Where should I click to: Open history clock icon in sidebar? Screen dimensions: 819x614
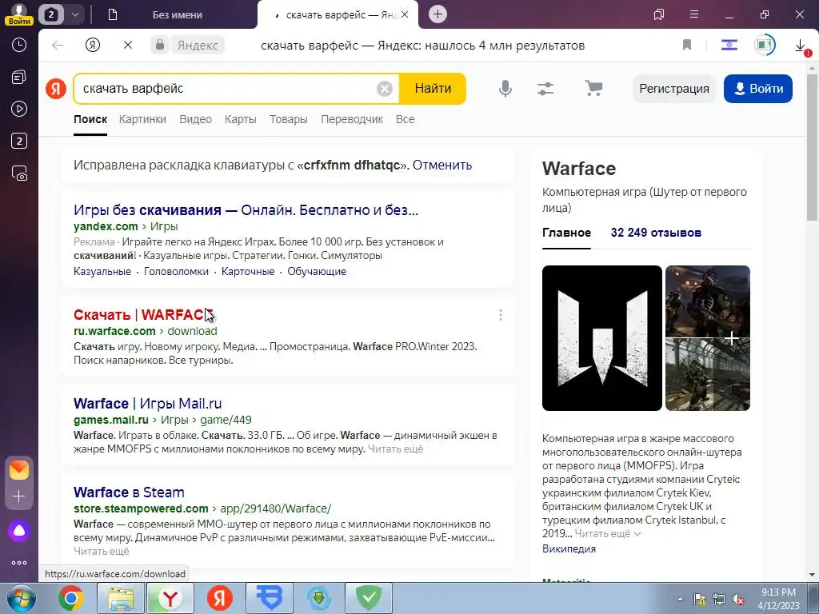(19, 45)
